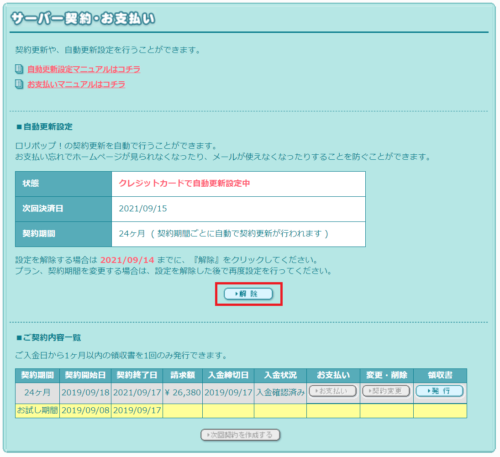Click the 入金確認済み status cell
Screen dimensions: 500x457
281,393
